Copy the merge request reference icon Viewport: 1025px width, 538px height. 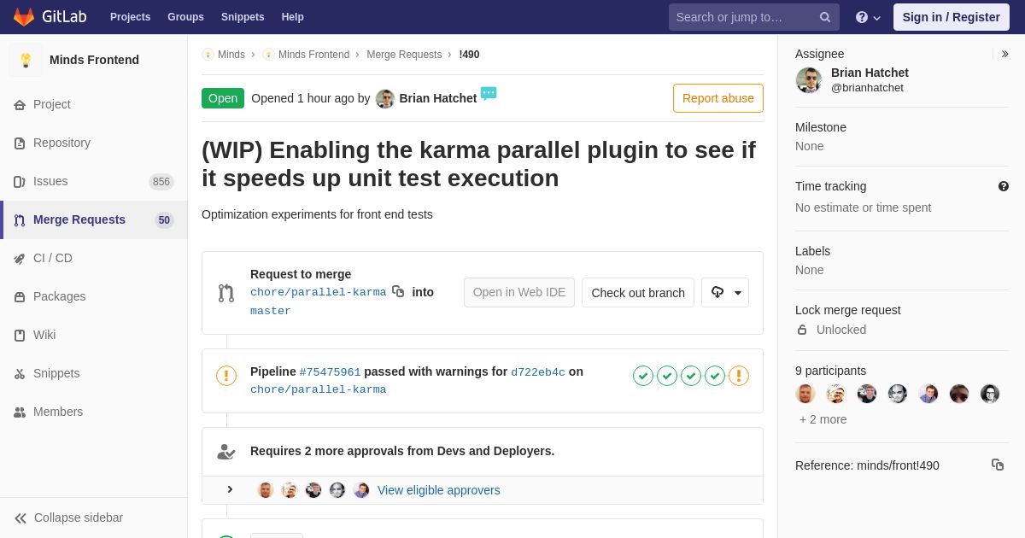pyautogui.click(x=998, y=465)
